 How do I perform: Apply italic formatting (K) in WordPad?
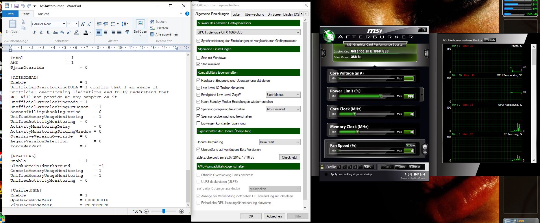point(41,32)
